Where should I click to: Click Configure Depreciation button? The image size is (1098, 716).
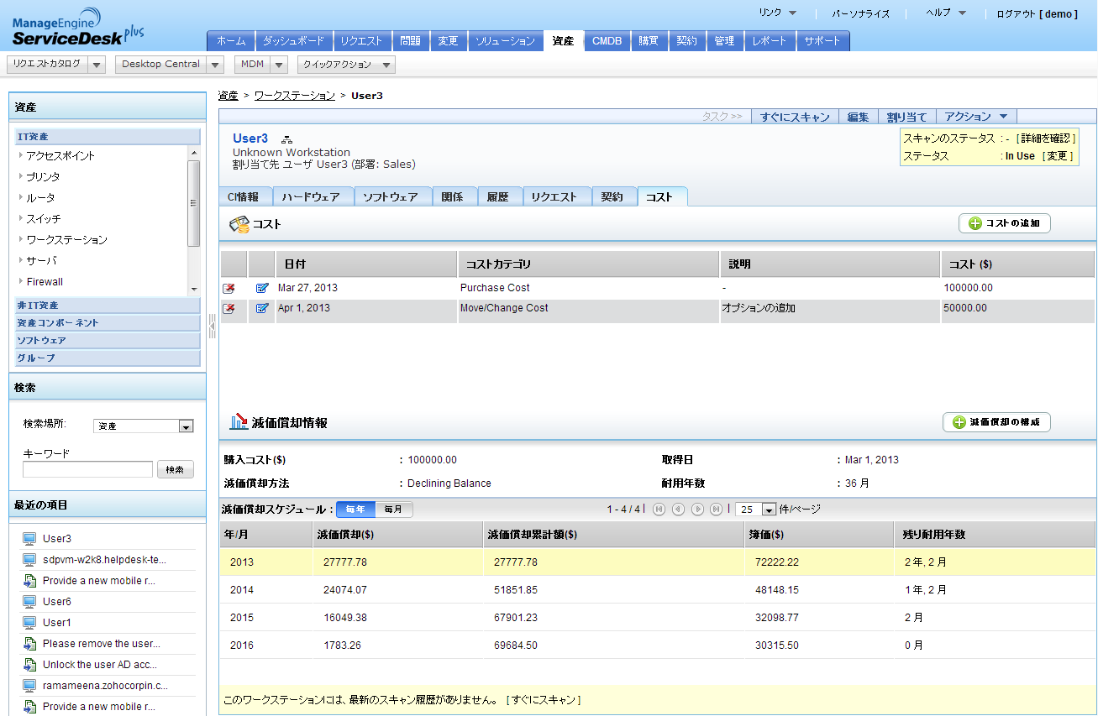[x=996, y=422]
